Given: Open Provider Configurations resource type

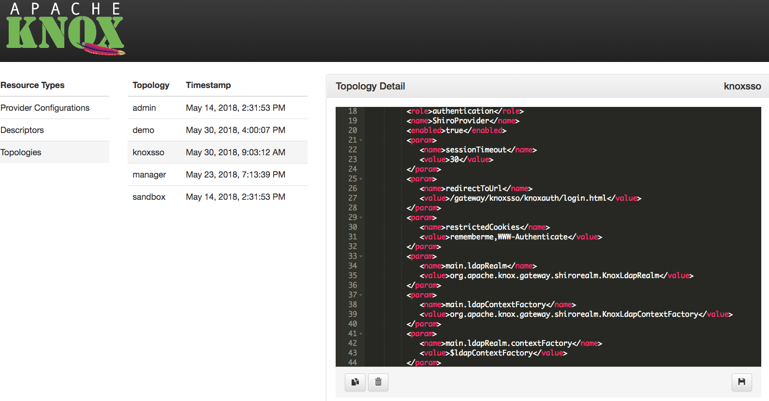Looking at the screenshot, I should 45,108.
